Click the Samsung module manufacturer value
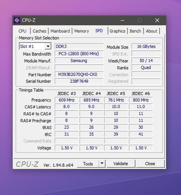Screen dimensions: 181x195 pos(79,60)
